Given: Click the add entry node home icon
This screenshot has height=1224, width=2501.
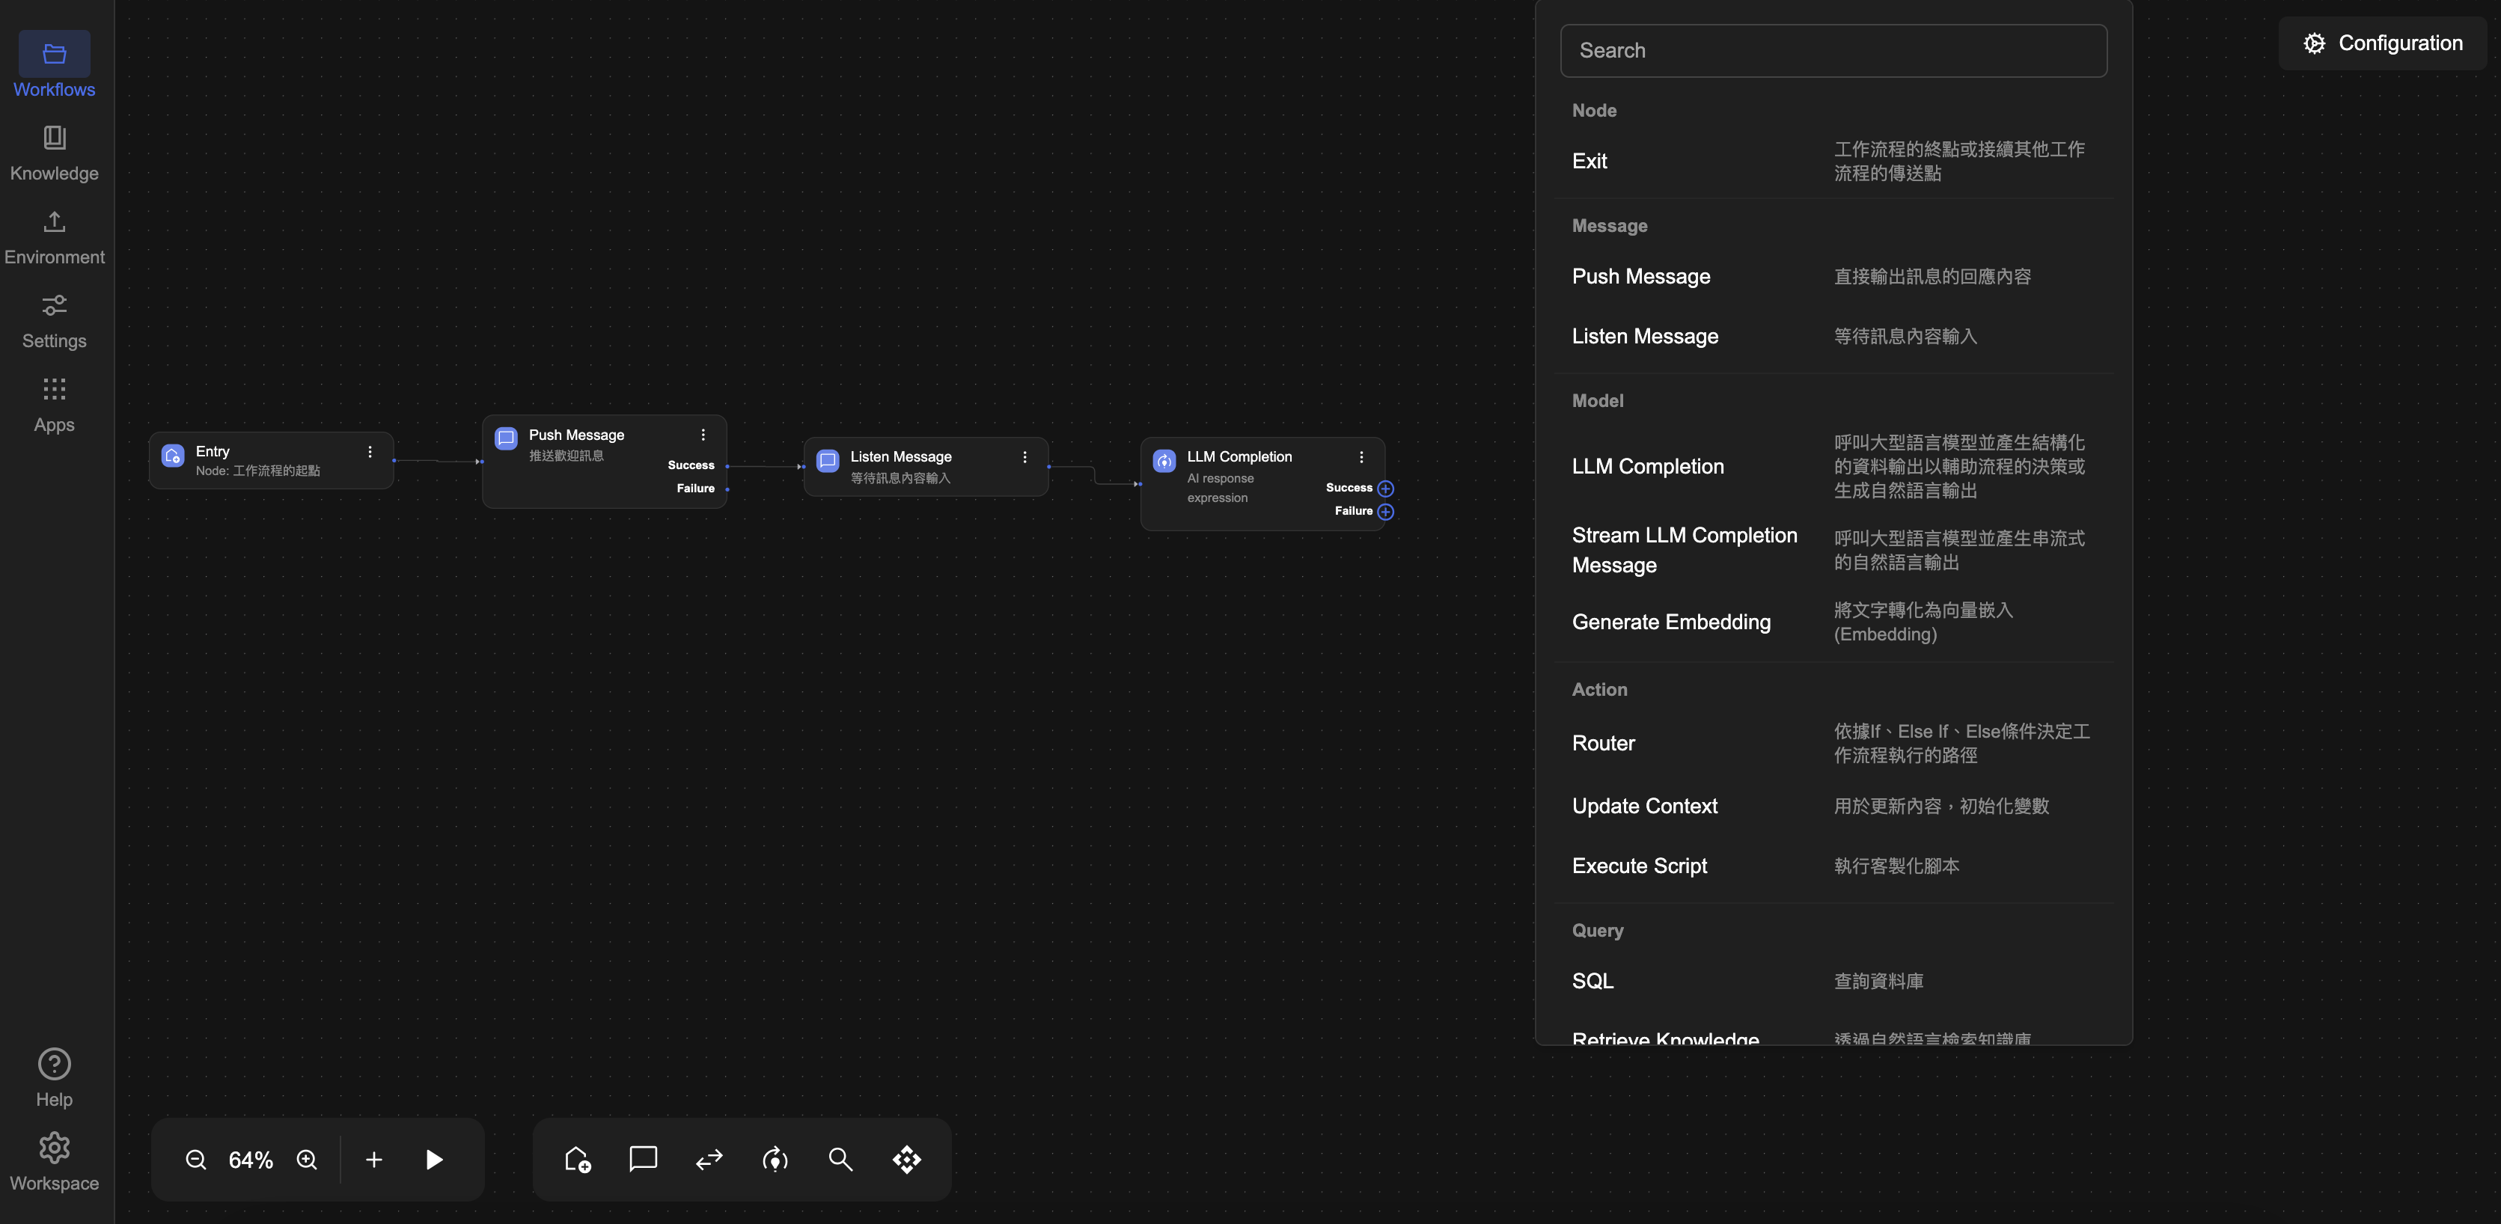Looking at the screenshot, I should [578, 1159].
